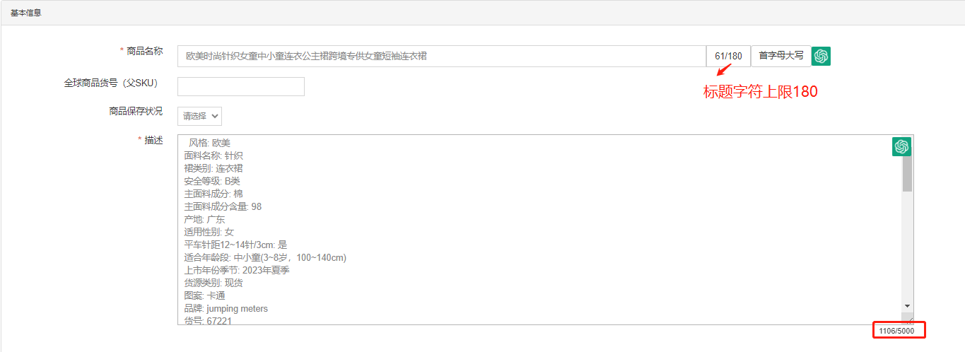Click the 商品名称 field label

[x=144, y=51]
